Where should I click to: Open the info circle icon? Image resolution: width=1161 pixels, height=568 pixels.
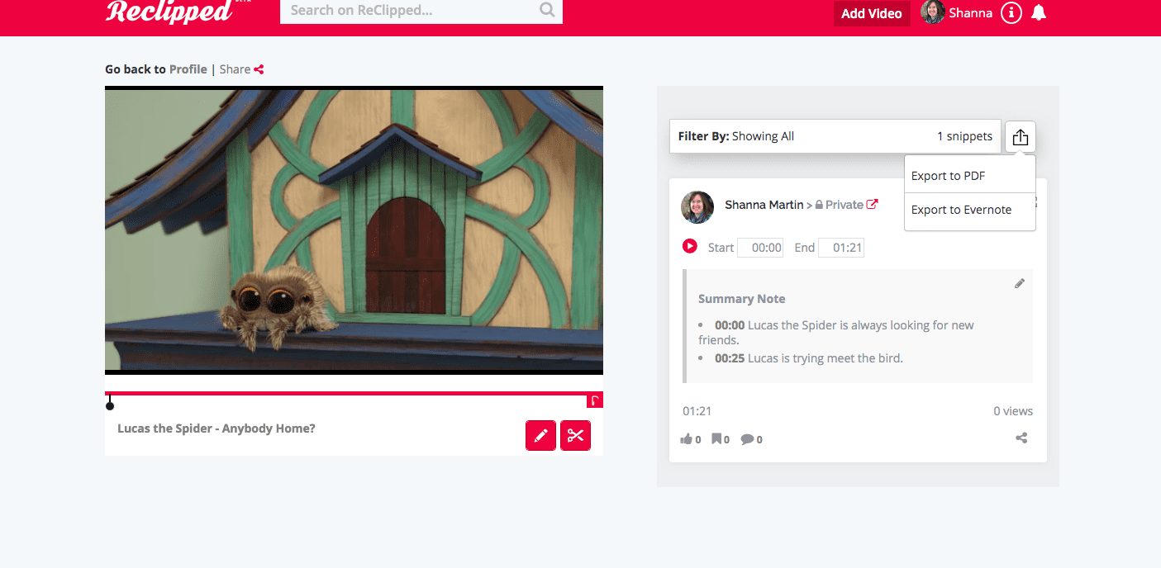pyautogui.click(x=1011, y=13)
